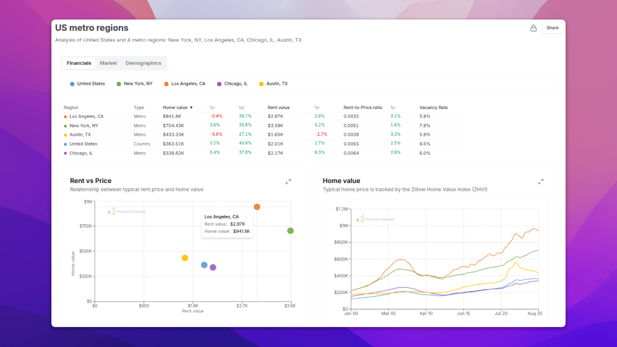Click the yellow Austin scatter point
The width and height of the screenshot is (617, 347).
(185, 258)
